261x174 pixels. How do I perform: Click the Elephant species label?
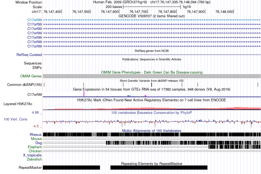35,147
